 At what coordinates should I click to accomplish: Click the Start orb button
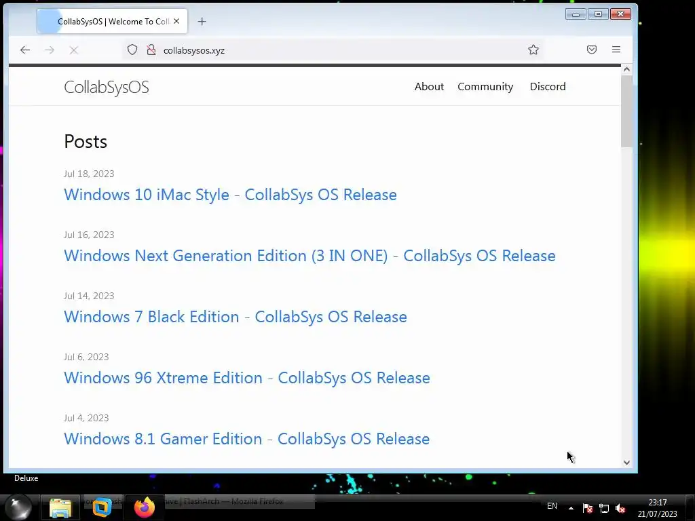18,507
